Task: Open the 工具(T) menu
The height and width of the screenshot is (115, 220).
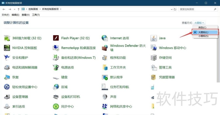Action: [36, 15]
